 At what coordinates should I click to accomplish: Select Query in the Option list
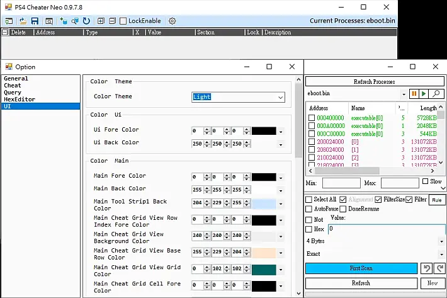41,93
